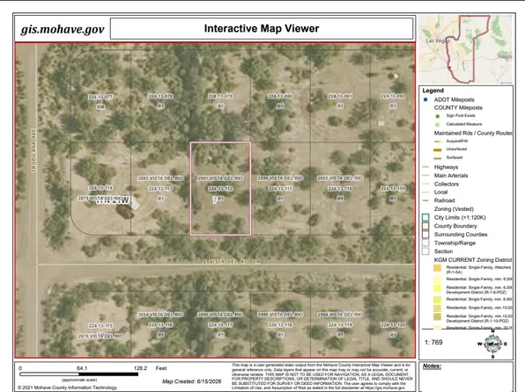Click the Collectors line symbol
The height and width of the screenshot is (392, 525).
425,184
